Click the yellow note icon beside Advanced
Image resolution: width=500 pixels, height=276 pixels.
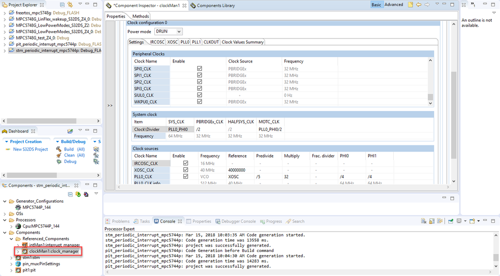click(x=410, y=5)
